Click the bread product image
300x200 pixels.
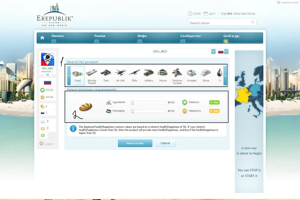tap(86, 107)
